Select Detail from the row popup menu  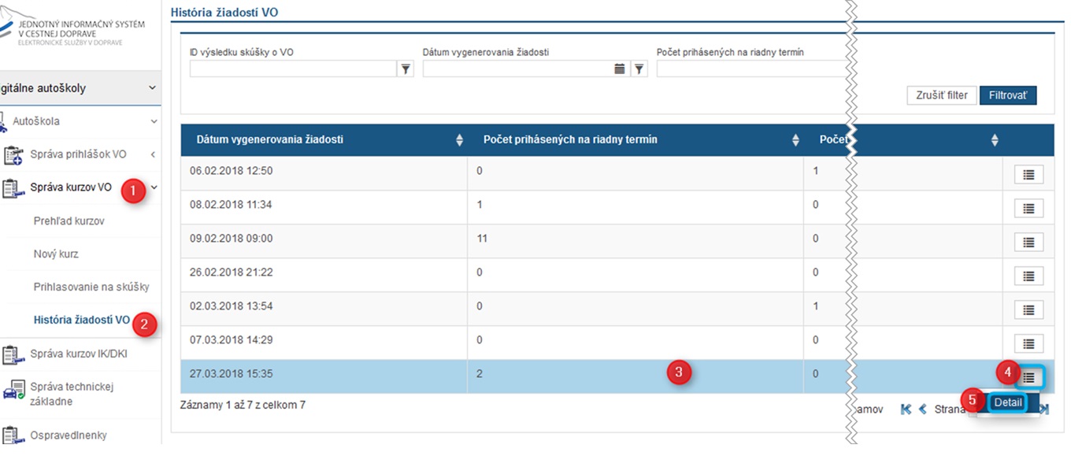pyautogui.click(x=1007, y=402)
